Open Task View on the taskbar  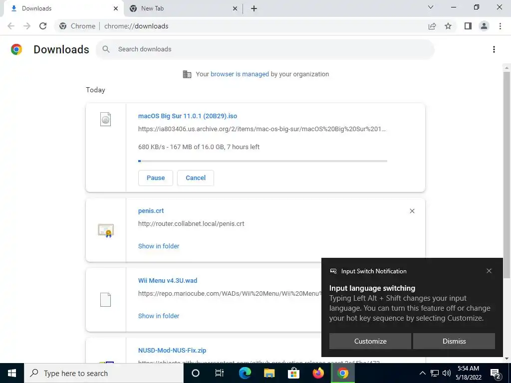[220, 373]
